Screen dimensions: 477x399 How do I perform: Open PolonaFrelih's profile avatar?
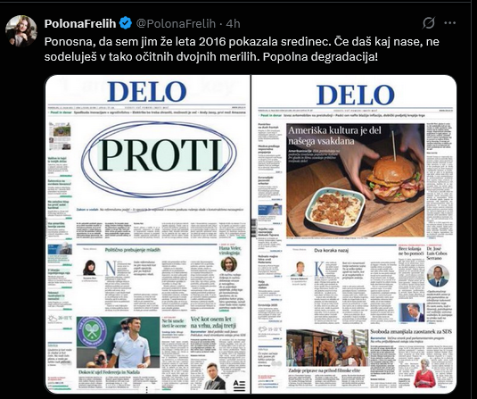click(21, 30)
